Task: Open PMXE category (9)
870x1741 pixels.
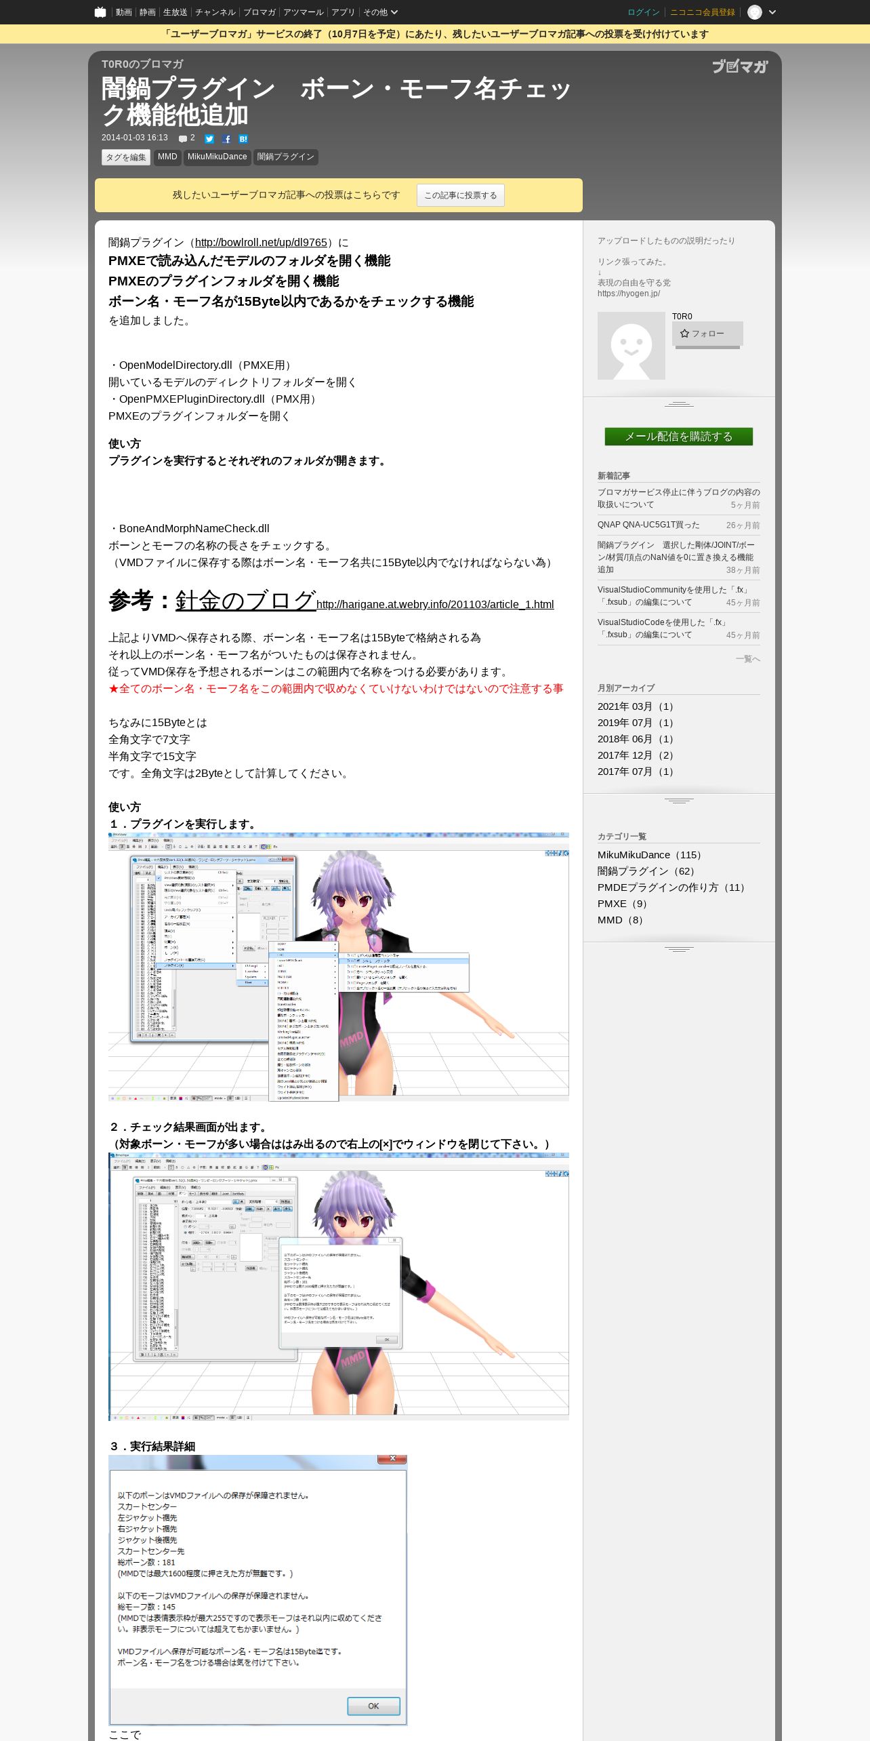Action: (624, 904)
